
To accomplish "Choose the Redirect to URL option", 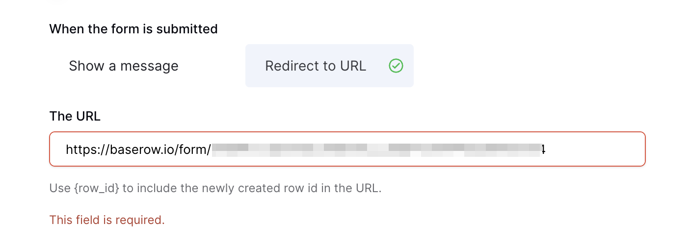I will (329, 66).
